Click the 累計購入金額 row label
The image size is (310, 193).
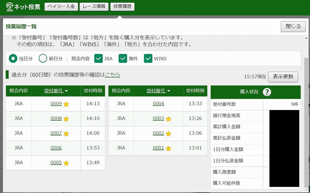point(226,127)
